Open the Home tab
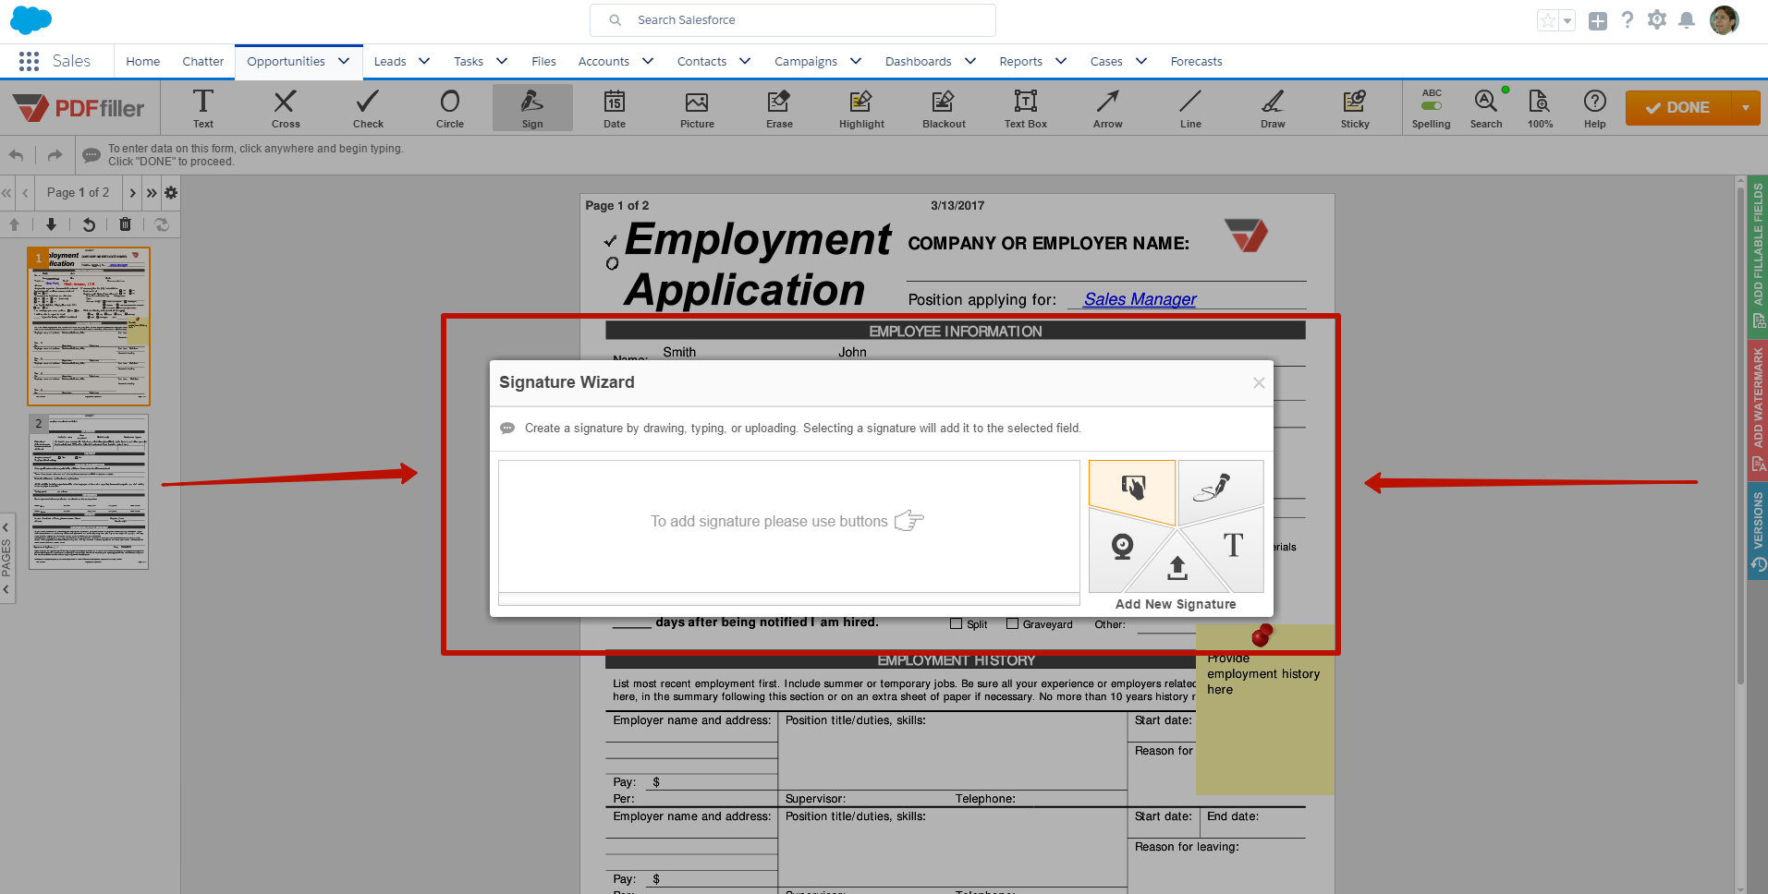 pyautogui.click(x=143, y=62)
